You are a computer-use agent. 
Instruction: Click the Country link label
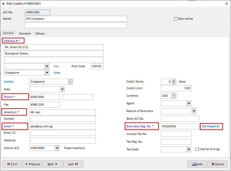9,82
